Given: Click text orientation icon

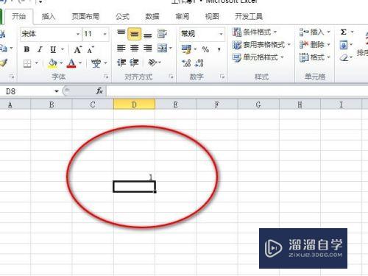Looking at the screenshot, I should coord(152,63).
